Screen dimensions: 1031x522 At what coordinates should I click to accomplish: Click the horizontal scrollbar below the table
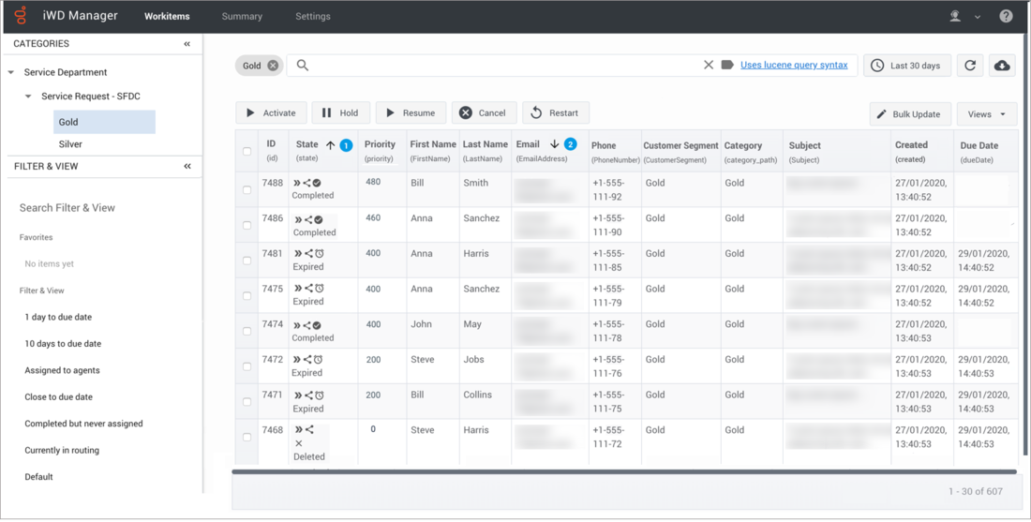[624, 472]
